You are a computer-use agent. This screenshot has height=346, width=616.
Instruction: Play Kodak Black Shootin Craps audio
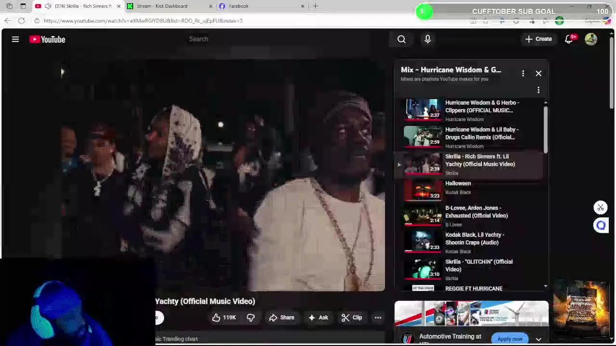tap(469, 242)
